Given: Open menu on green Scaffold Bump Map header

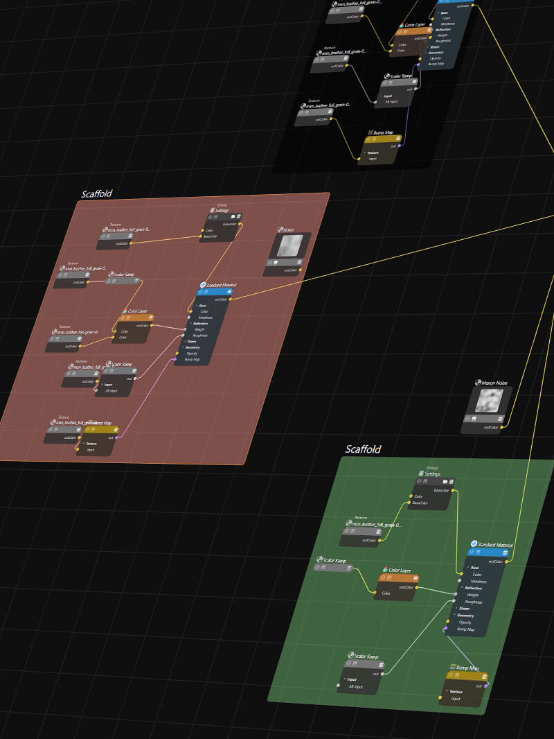Looking at the screenshot, I should (484, 677).
